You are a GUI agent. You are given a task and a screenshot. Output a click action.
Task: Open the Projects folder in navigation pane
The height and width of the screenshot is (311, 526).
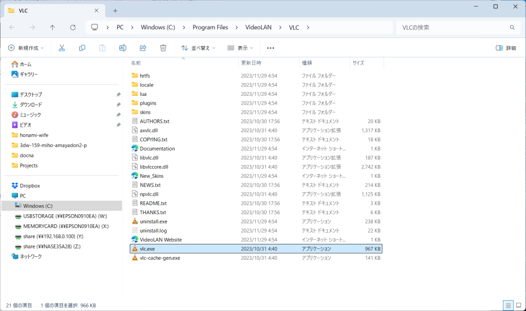coord(25,165)
